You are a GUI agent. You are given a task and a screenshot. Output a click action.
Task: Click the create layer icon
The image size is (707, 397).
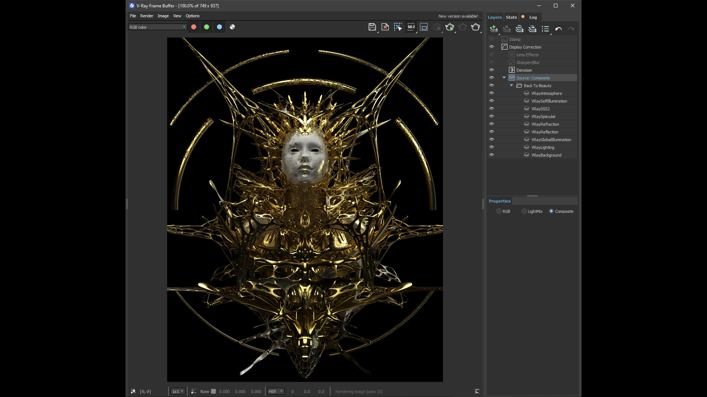[x=494, y=29]
